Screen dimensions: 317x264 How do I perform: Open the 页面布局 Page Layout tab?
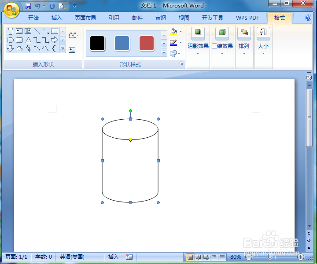click(85, 18)
